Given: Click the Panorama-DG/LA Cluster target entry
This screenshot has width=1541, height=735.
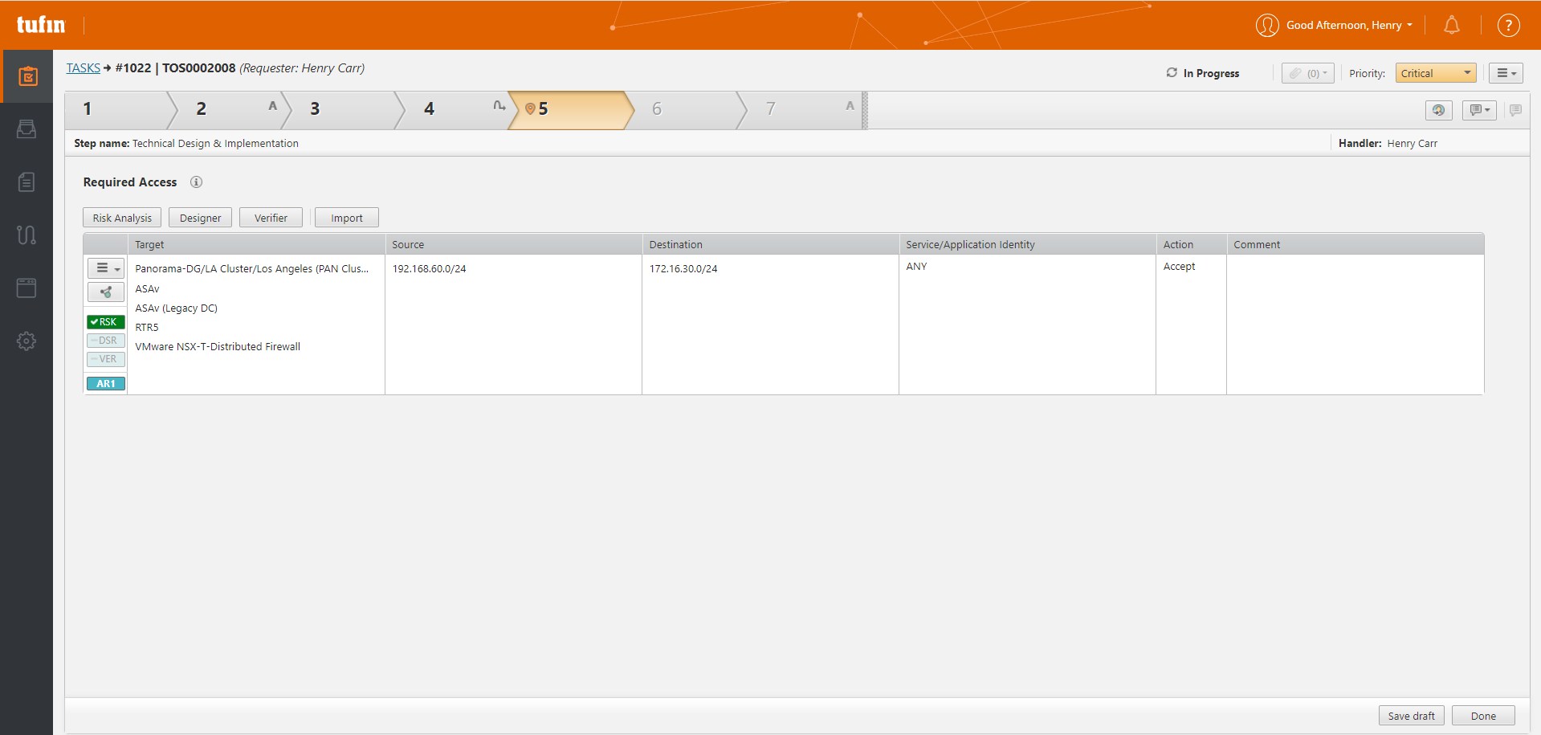Looking at the screenshot, I should (x=251, y=269).
